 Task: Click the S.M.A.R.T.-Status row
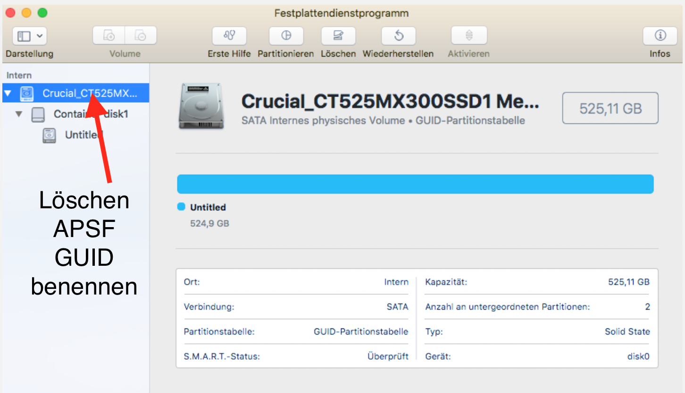click(x=296, y=356)
